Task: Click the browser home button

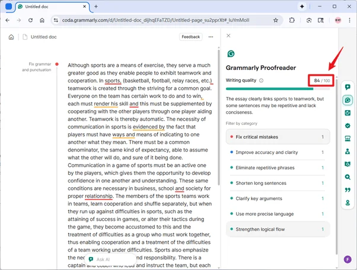Action: [x=42, y=20]
